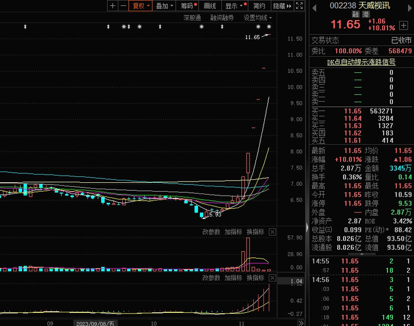Click 换指标 in volume indicator panel
Viewport: 414px width, 326px height.
255,232
